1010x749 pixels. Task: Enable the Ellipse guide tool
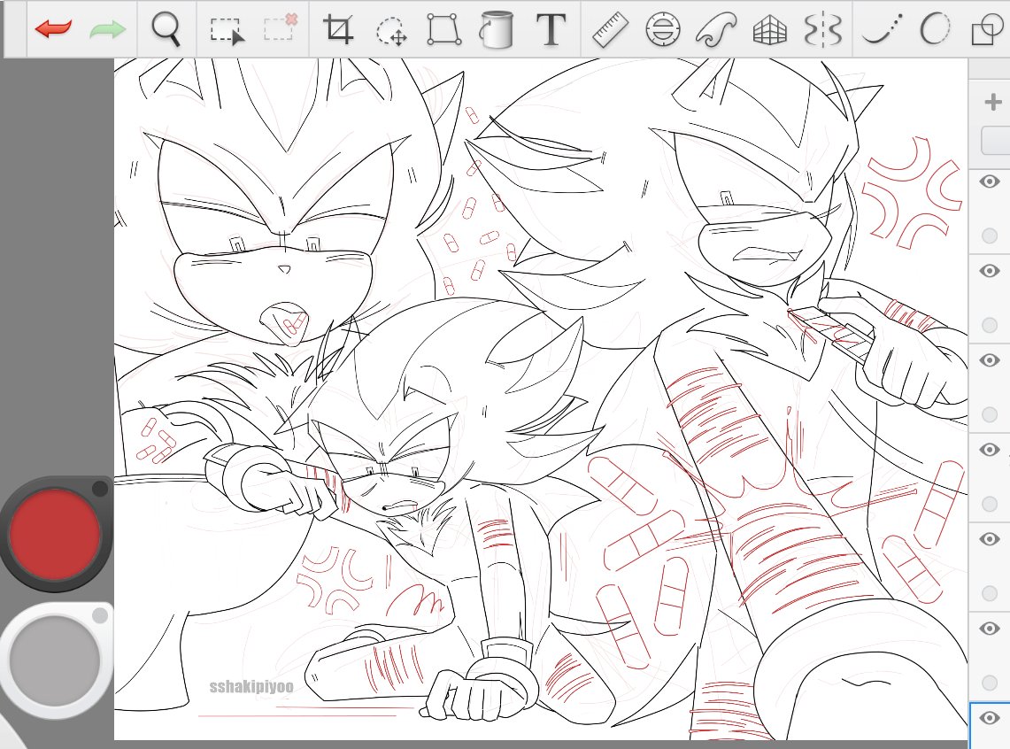click(x=663, y=29)
